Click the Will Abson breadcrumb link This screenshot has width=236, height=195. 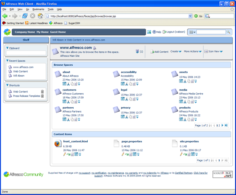(x=58, y=40)
